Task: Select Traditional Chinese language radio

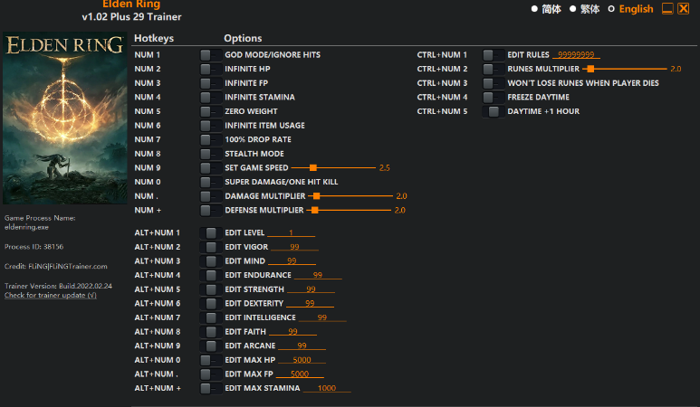Action: 572,9
